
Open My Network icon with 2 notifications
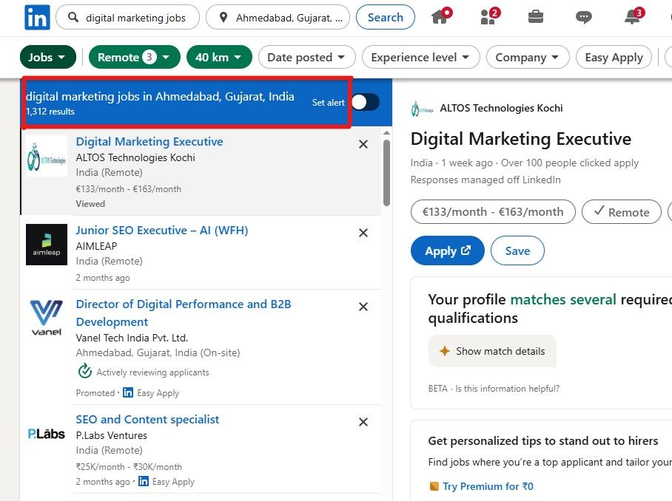click(488, 17)
